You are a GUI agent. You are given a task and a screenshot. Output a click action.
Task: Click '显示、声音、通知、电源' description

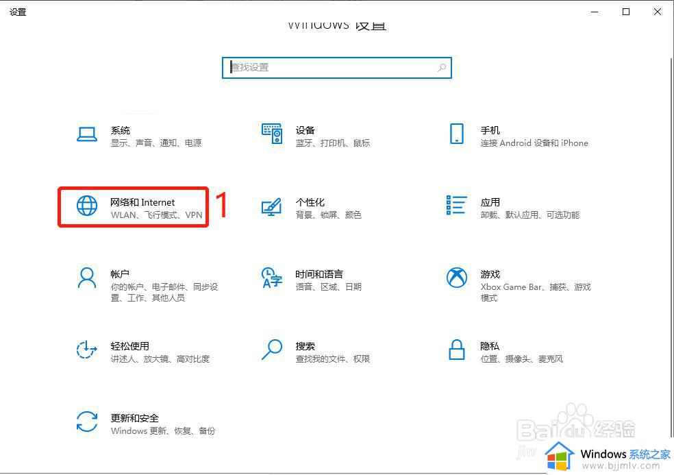(x=156, y=143)
